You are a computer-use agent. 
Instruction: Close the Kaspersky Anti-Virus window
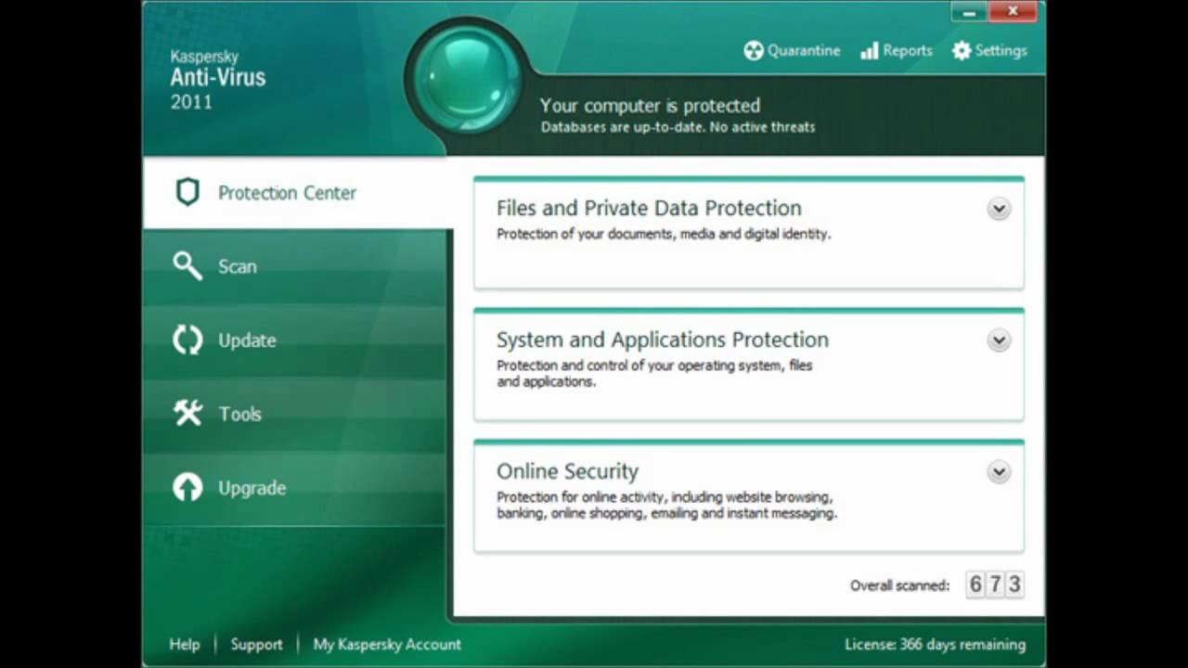pos(1013,12)
